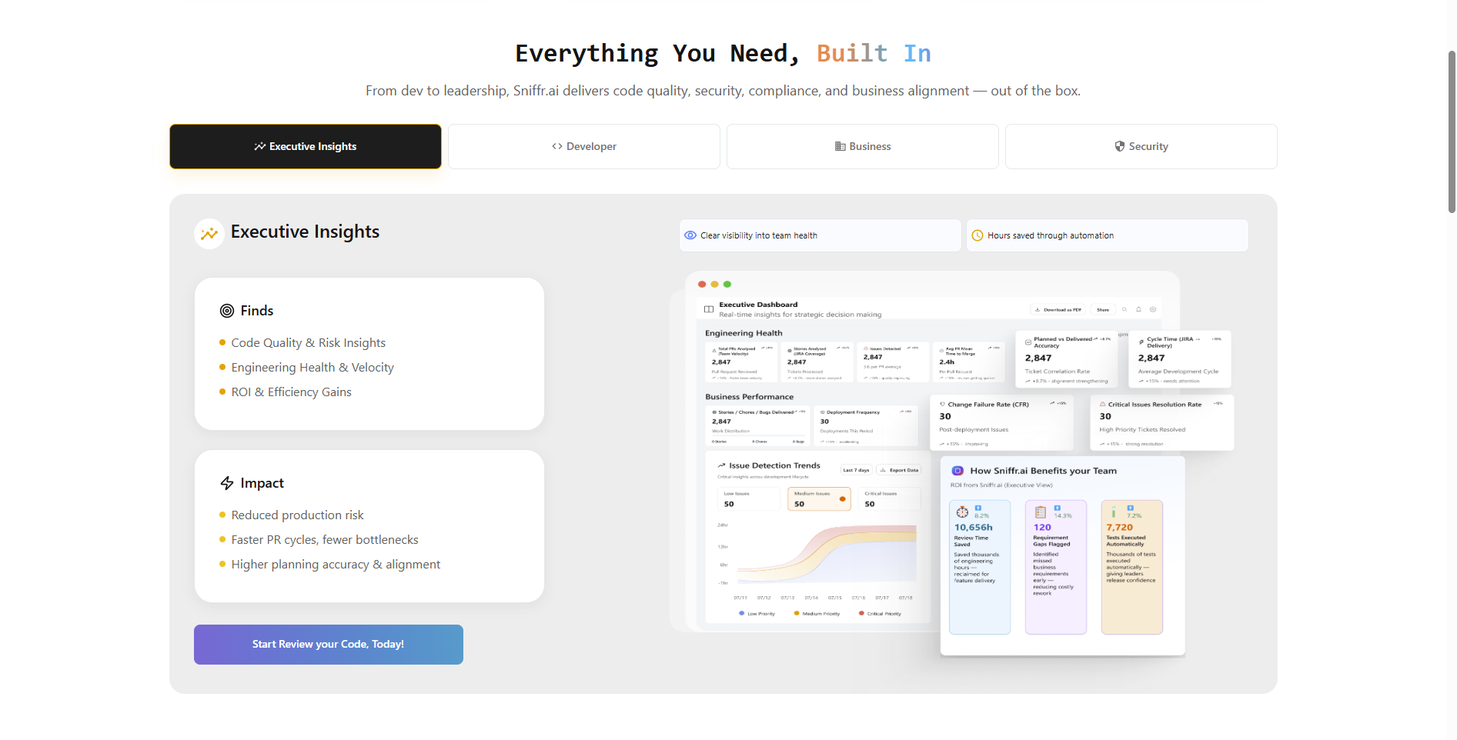Click the Medium Priority orange color dot
The height and width of the screenshot is (740, 1457).
tap(797, 613)
